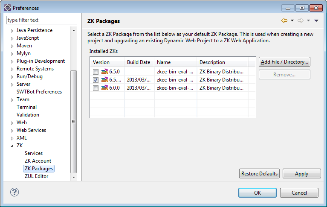The height and width of the screenshot is (207, 327).
Task: Check the 6.0.0 package checkbox
Action: (96, 88)
